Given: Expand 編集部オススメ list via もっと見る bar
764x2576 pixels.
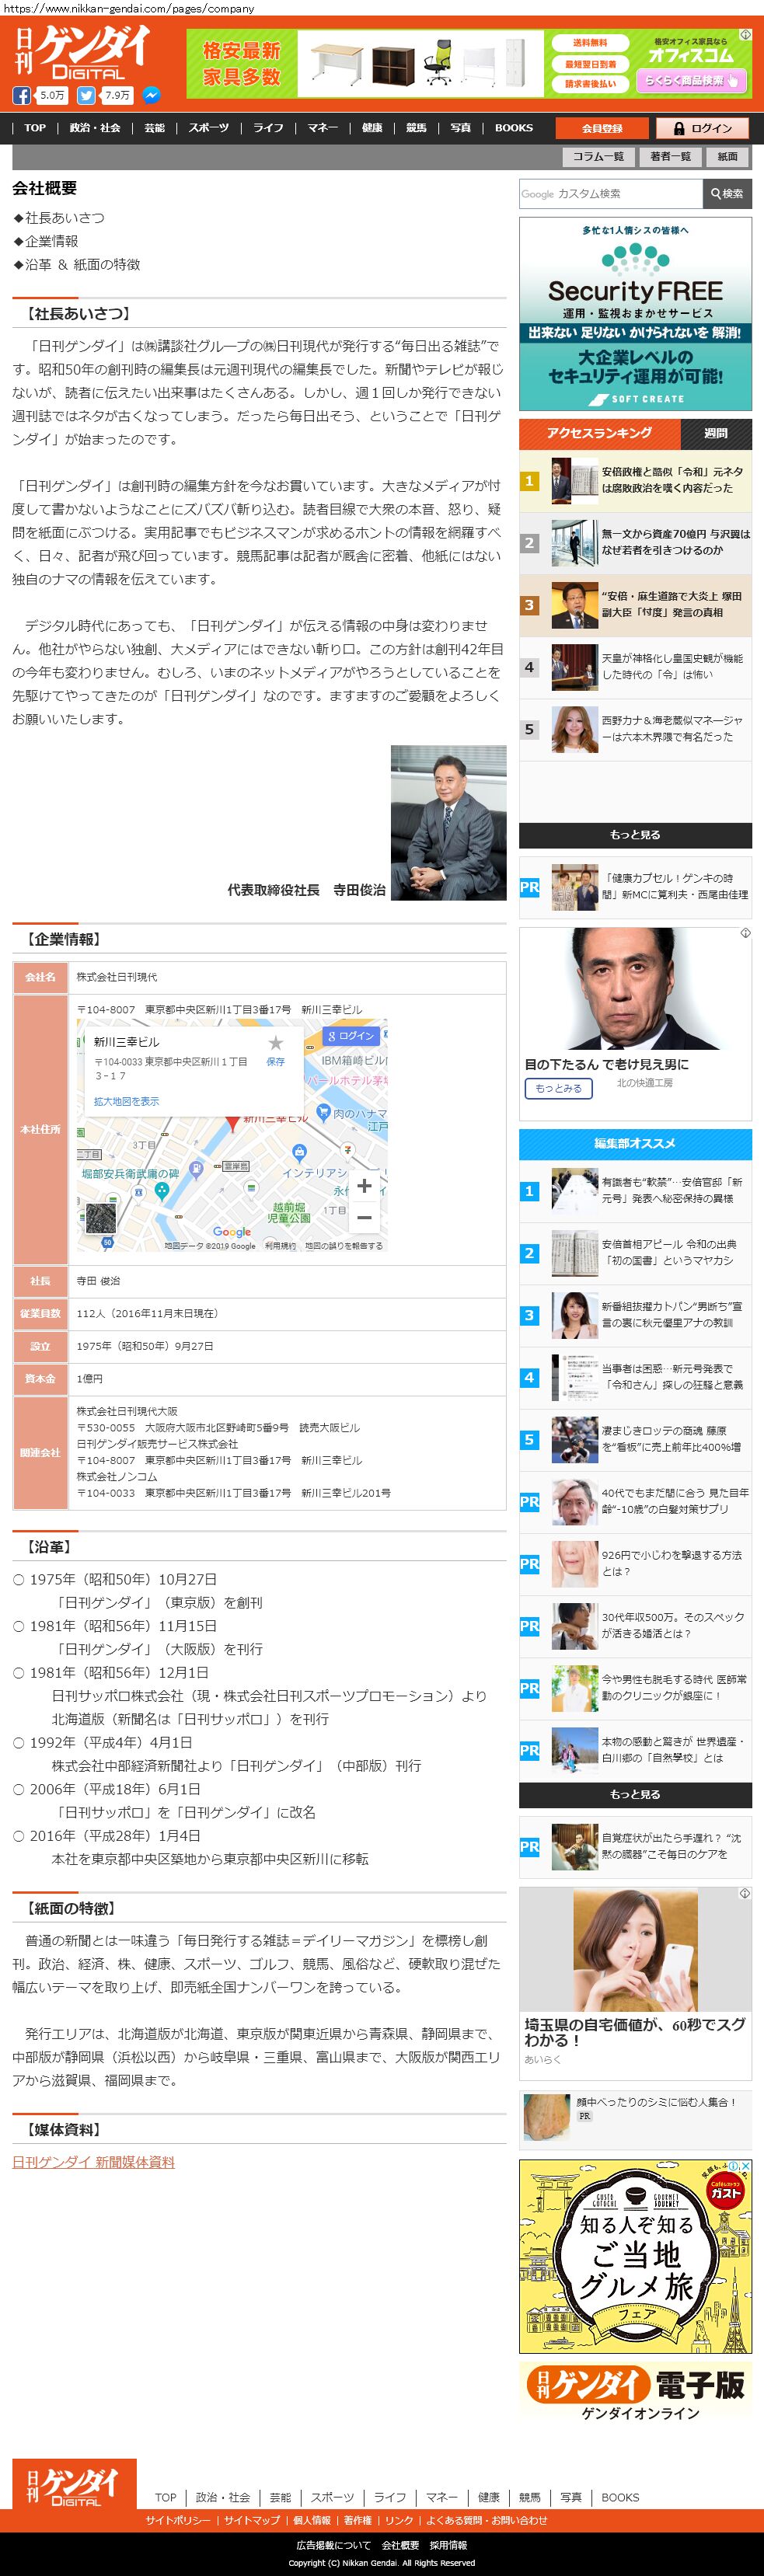Looking at the screenshot, I should coord(635,1794).
